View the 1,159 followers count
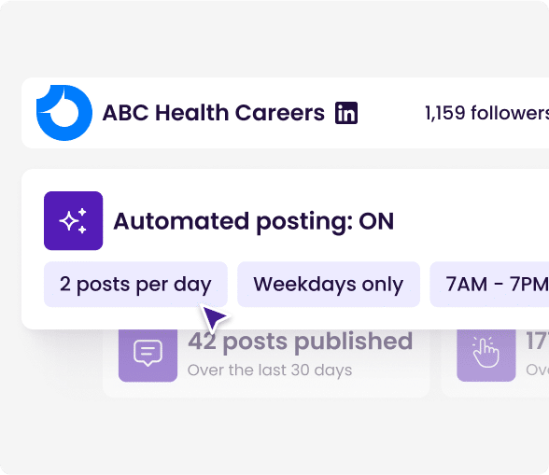This screenshot has width=549, height=475. tap(486, 113)
